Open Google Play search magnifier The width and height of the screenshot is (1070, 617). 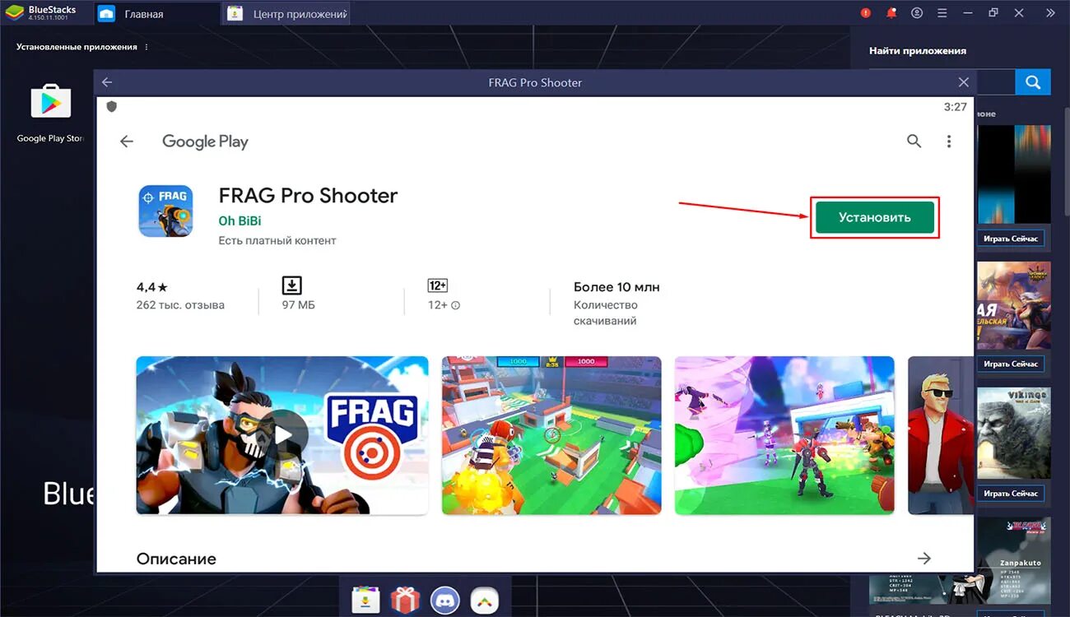pyautogui.click(x=914, y=141)
